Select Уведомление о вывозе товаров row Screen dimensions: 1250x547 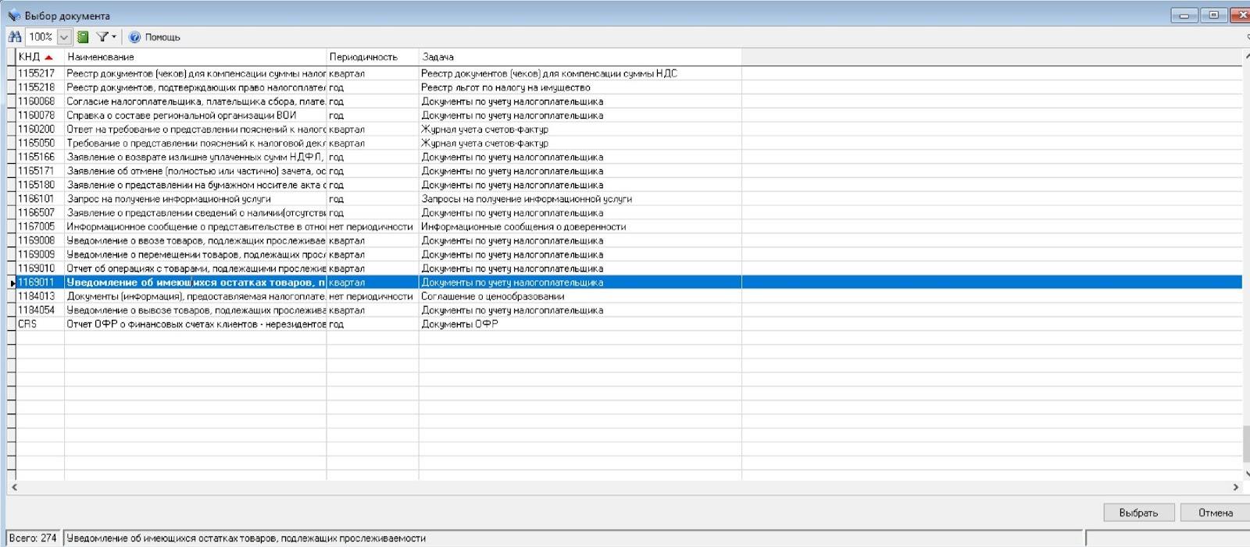(629, 311)
